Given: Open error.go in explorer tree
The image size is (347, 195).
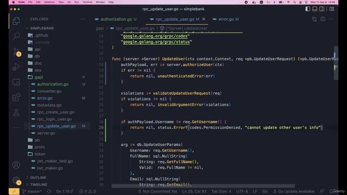Looking at the screenshot, I should [x=44, y=98].
